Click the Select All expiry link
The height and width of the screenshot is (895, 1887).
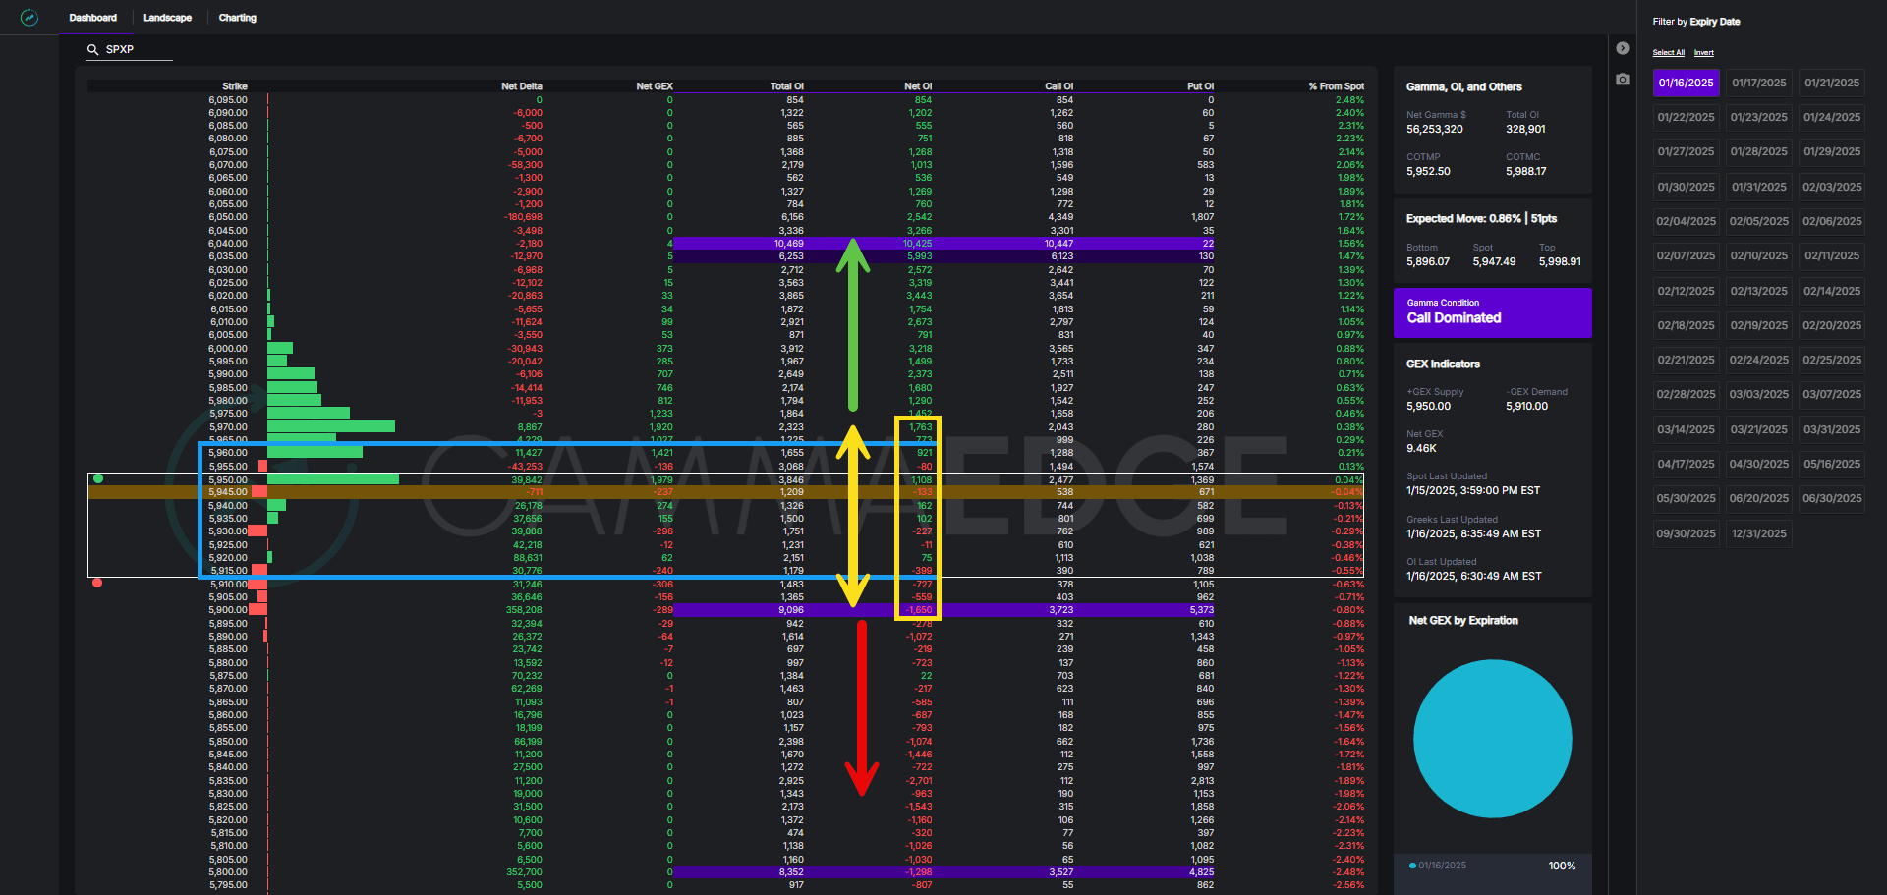1669,53
